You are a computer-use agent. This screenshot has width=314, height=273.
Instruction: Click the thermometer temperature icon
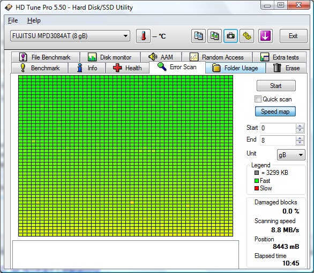[143, 36]
